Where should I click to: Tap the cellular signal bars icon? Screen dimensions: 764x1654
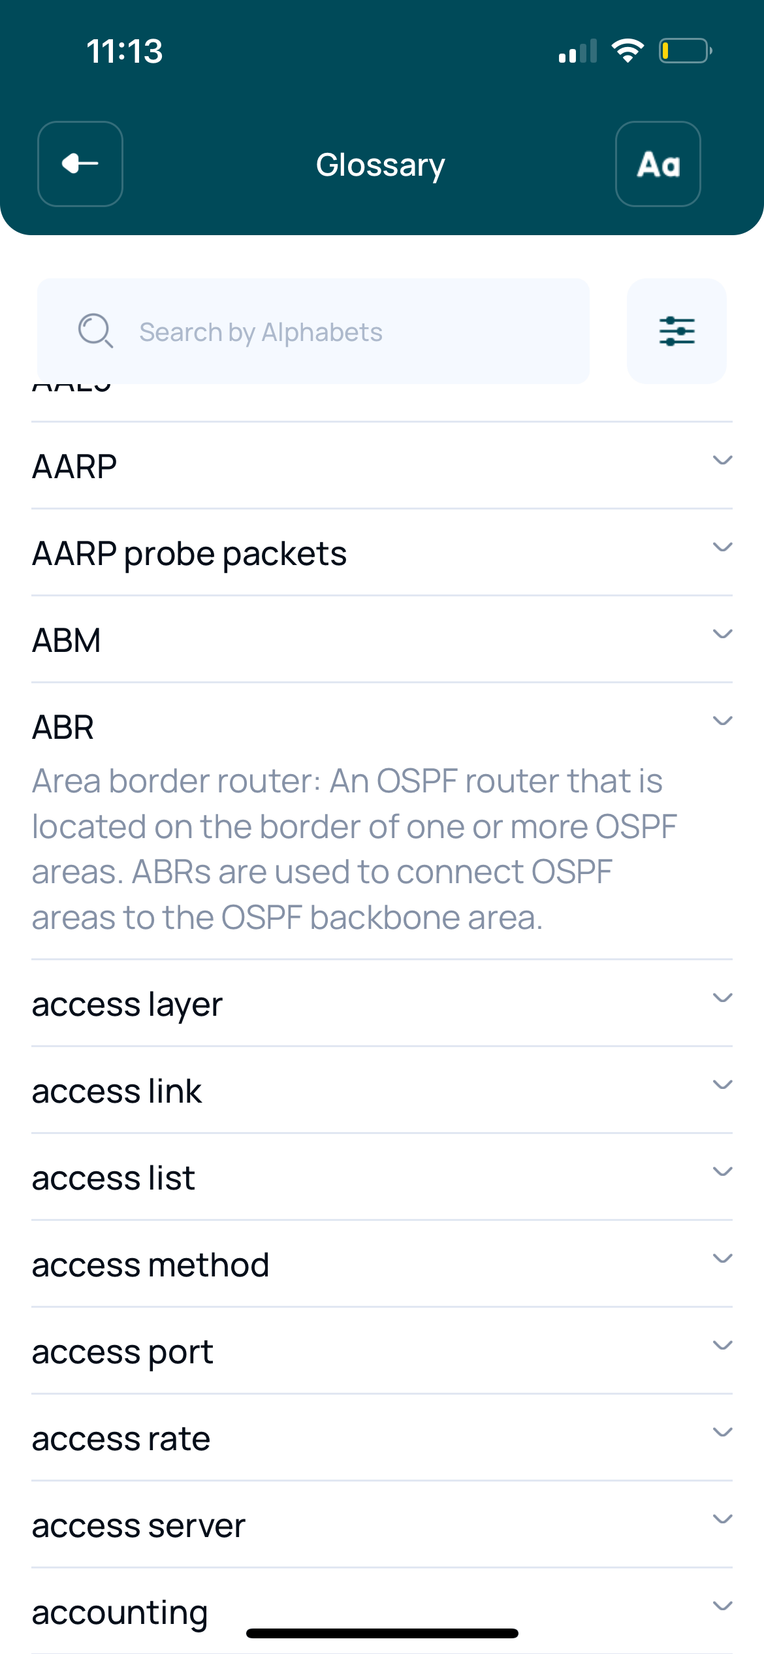click(x=578, y=51)
